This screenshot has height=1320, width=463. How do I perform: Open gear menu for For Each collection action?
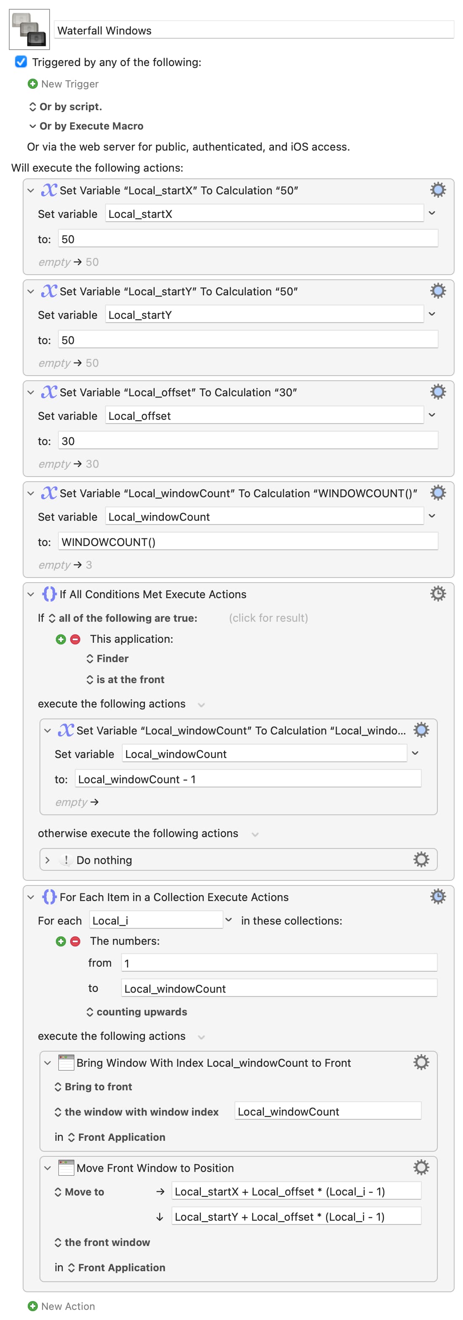click(437, 896)
